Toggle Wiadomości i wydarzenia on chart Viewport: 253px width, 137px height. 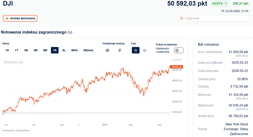click(x=179, y=50)
